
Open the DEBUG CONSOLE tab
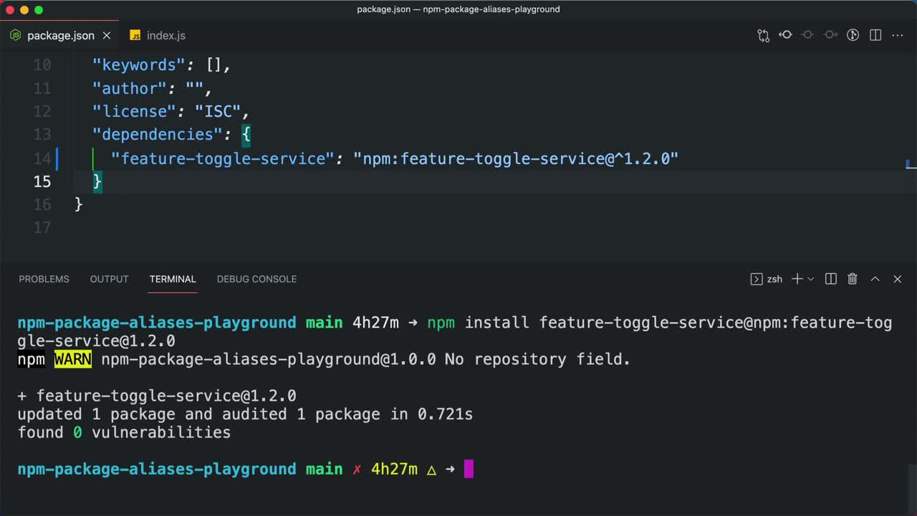(256, 279)
